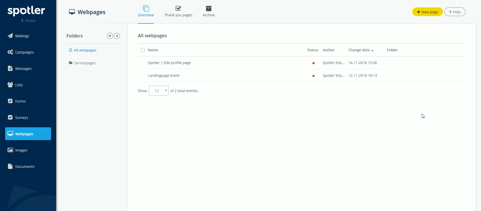Click the folder sort arrows icon

[117, 36]
